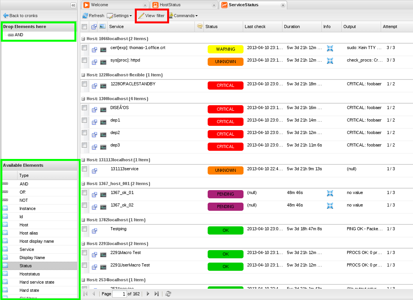The width and height of the screenshot is (413, 300).
Task: Select Status in Available Elements list
Action: (x=26, y=266)
